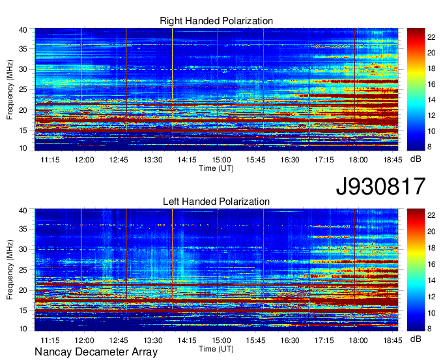The image size is (443, 360).
Task: Click the 20 MHz tick of Left Handed plot
Action: coord(23,290)
